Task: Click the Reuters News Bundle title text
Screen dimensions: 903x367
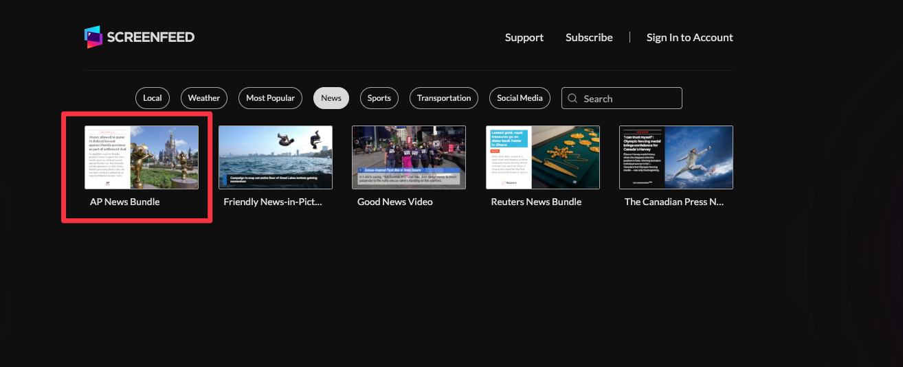Action: pyautogui.click(x=536, y=202)
